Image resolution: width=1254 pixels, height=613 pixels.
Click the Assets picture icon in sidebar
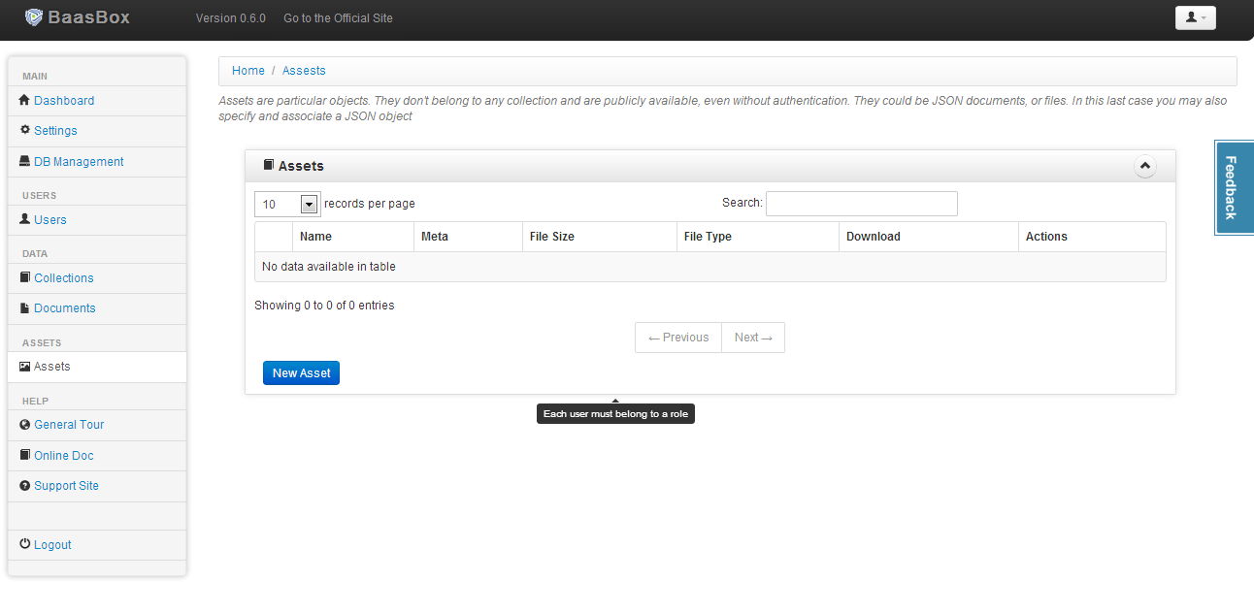point(25,367)
